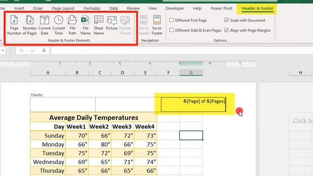Insert Current Date element
The height and width of the screenshot is (176, 313).
point(45,25)
